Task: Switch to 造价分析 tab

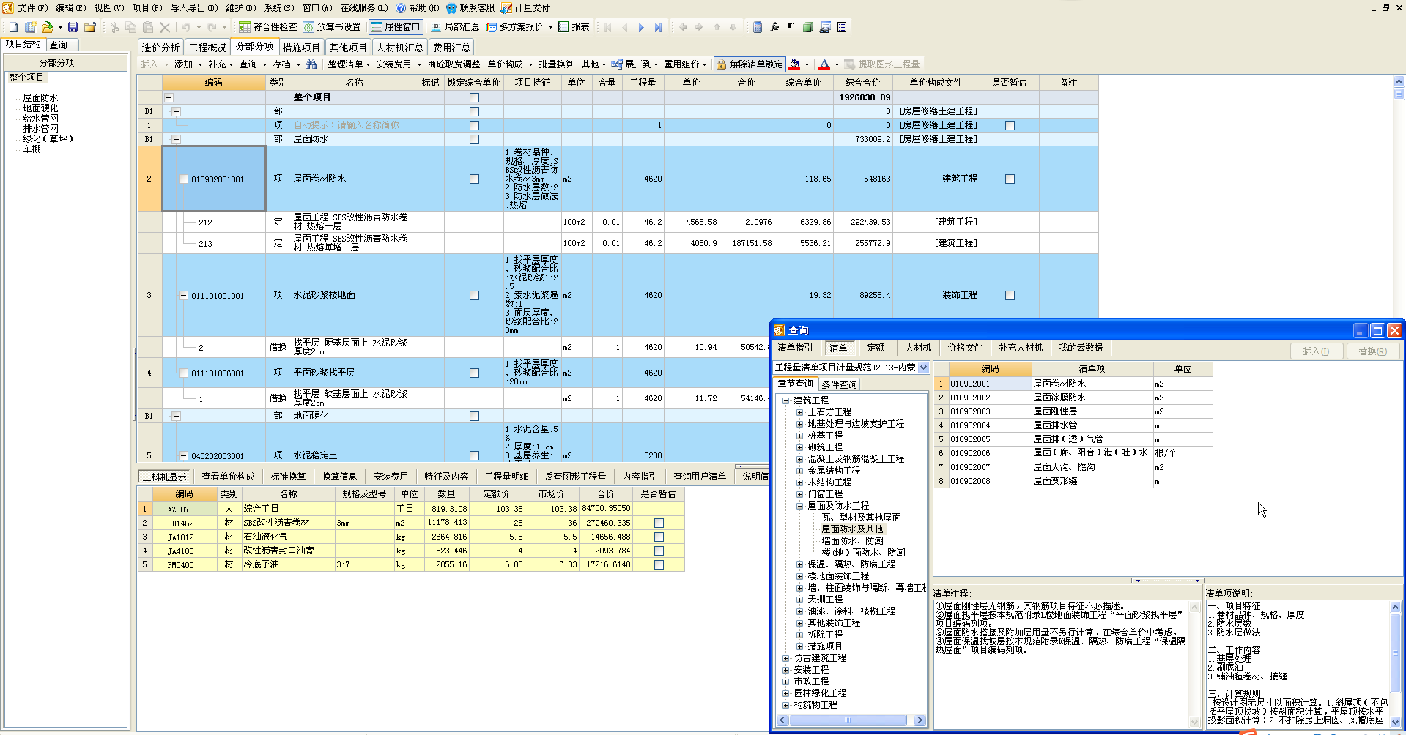Action: (x=160, y=48)
